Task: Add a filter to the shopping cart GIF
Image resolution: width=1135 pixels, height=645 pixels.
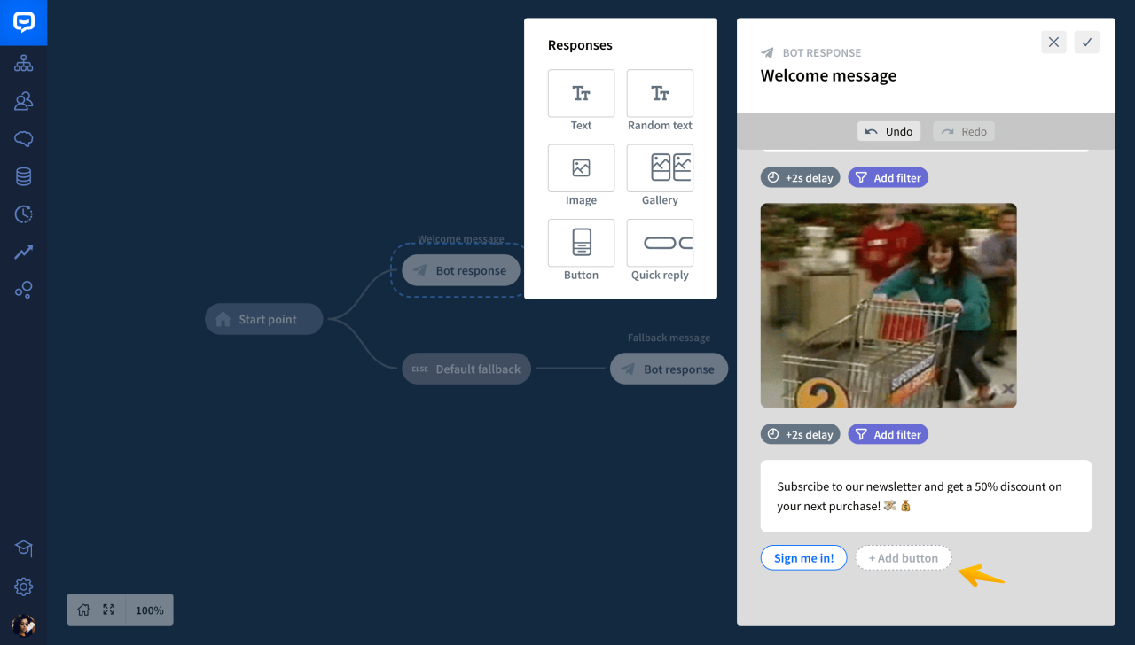Action: click(x=888, y=177)
